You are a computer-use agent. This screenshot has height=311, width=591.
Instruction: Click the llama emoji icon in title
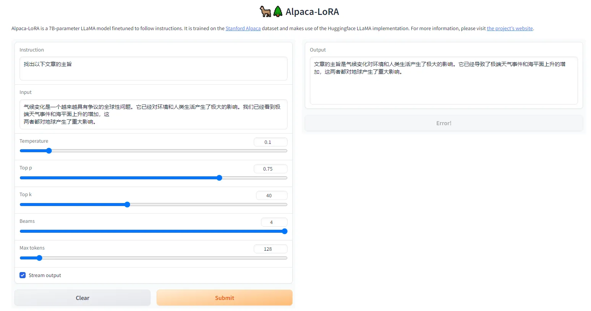click(x=266, y=11)
